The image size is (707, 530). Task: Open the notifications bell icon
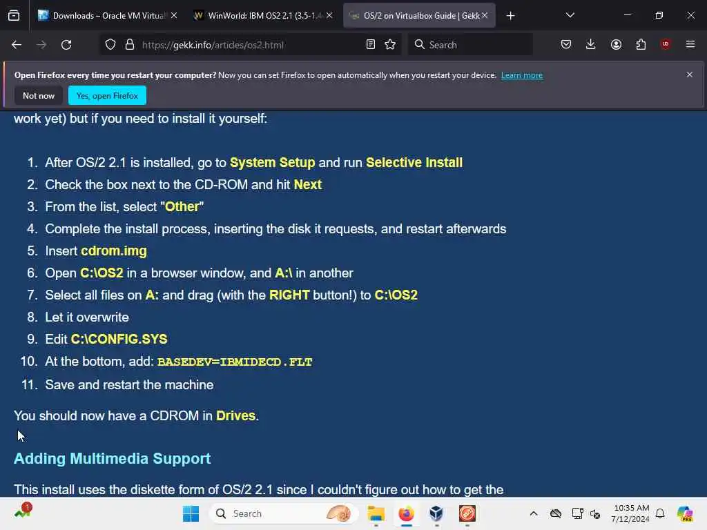click(x=660, y=513)
